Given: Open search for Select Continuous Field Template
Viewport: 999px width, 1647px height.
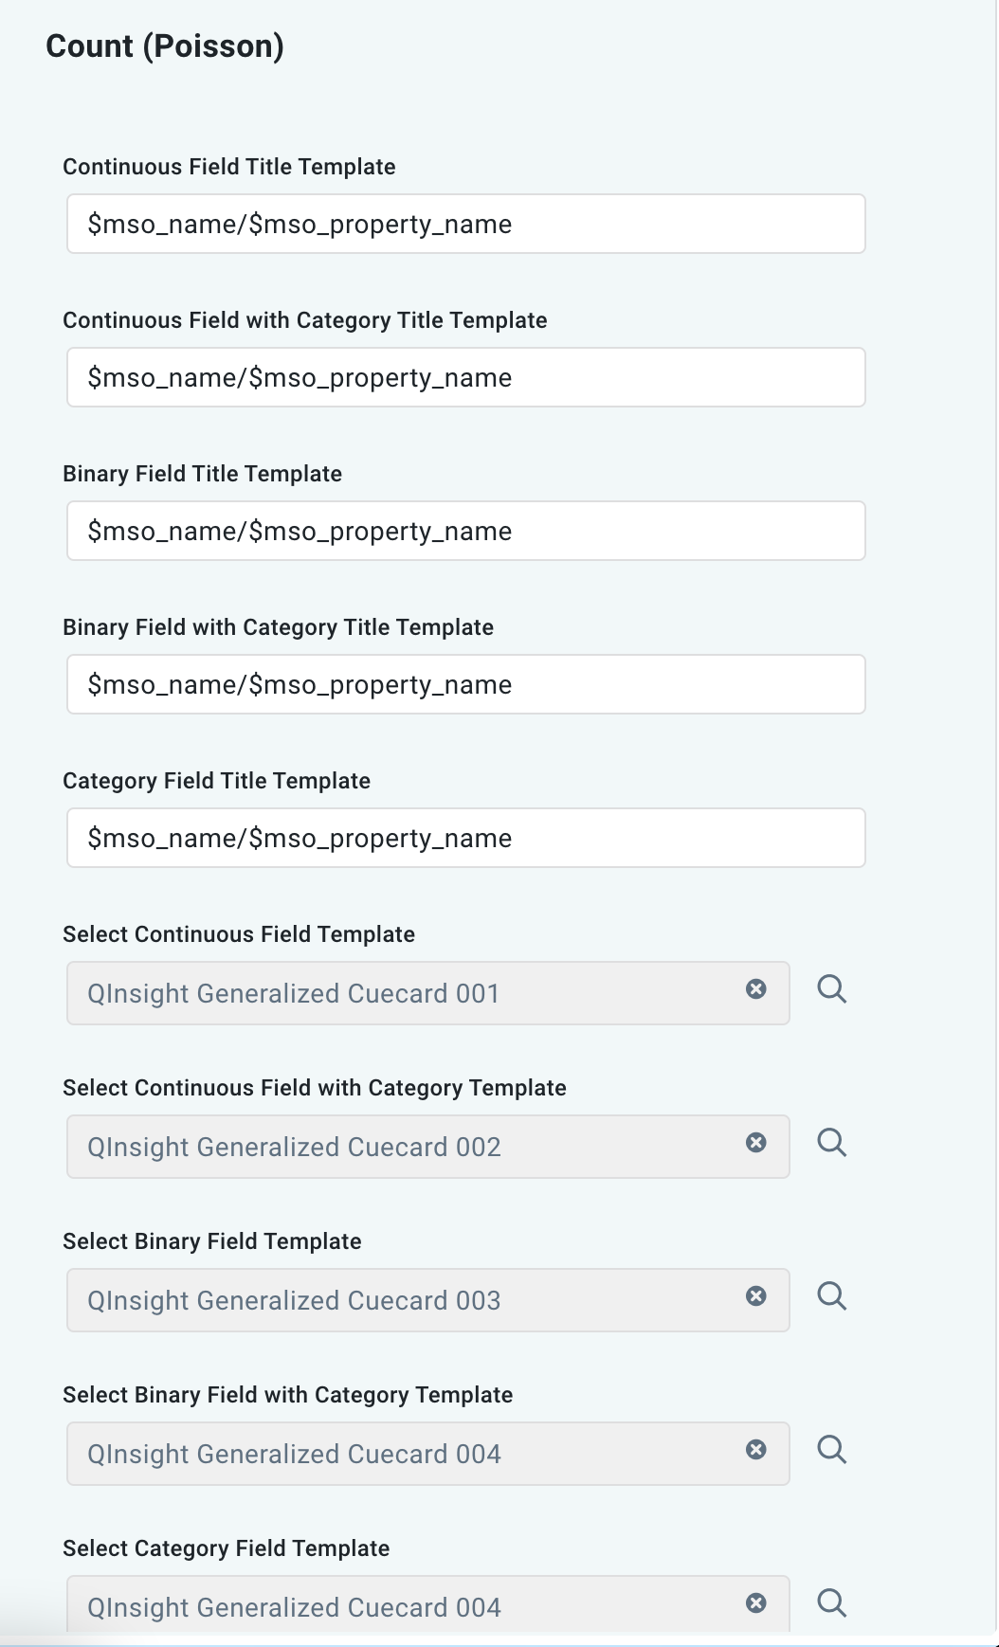Looking at the screenshot, I should 833,989.
